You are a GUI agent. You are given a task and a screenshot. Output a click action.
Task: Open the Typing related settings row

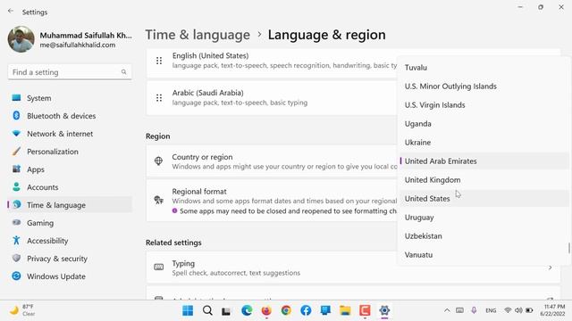coord(353,267)
